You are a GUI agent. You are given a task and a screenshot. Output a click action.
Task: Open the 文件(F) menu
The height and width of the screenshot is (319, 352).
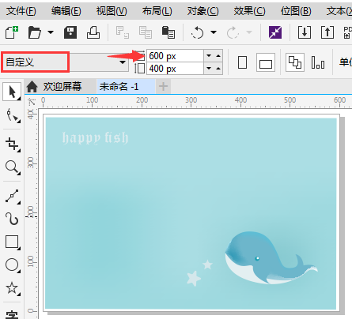pos(21,11)
